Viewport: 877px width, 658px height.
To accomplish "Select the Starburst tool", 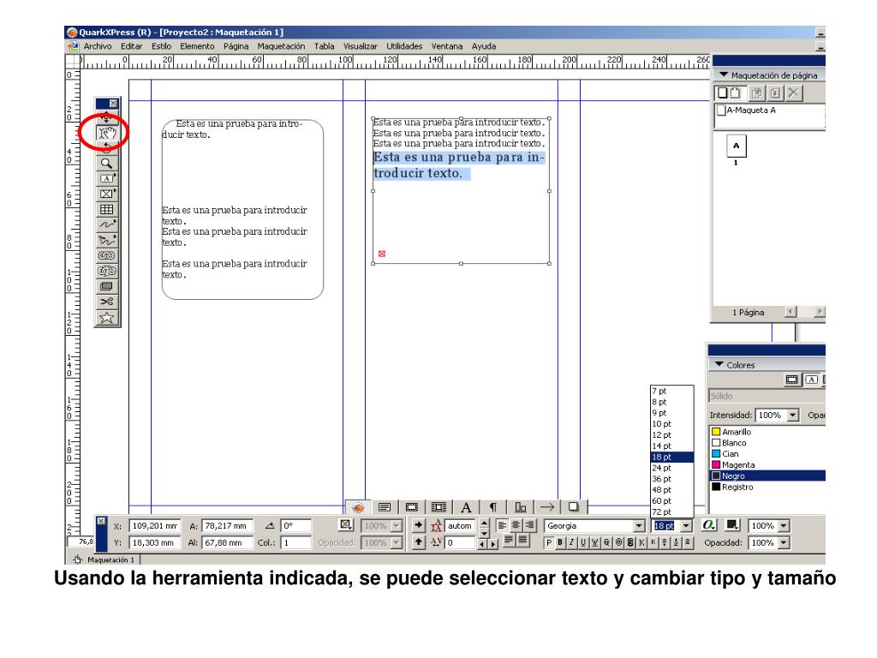I will point(106,317).
